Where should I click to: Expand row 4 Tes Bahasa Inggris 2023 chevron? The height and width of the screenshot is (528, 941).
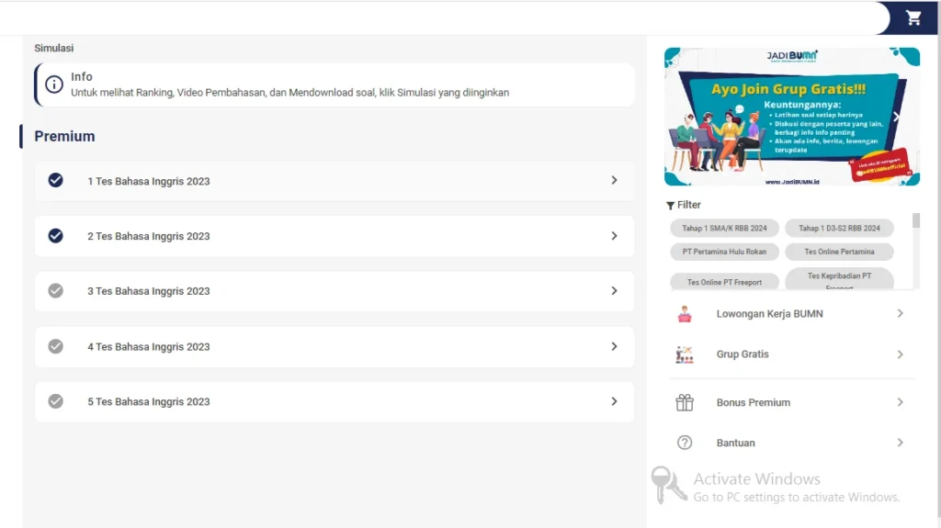[x=614, y=346]
